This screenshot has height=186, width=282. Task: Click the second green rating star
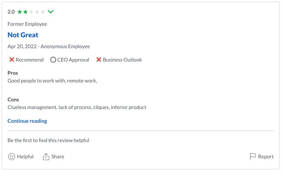25,12
